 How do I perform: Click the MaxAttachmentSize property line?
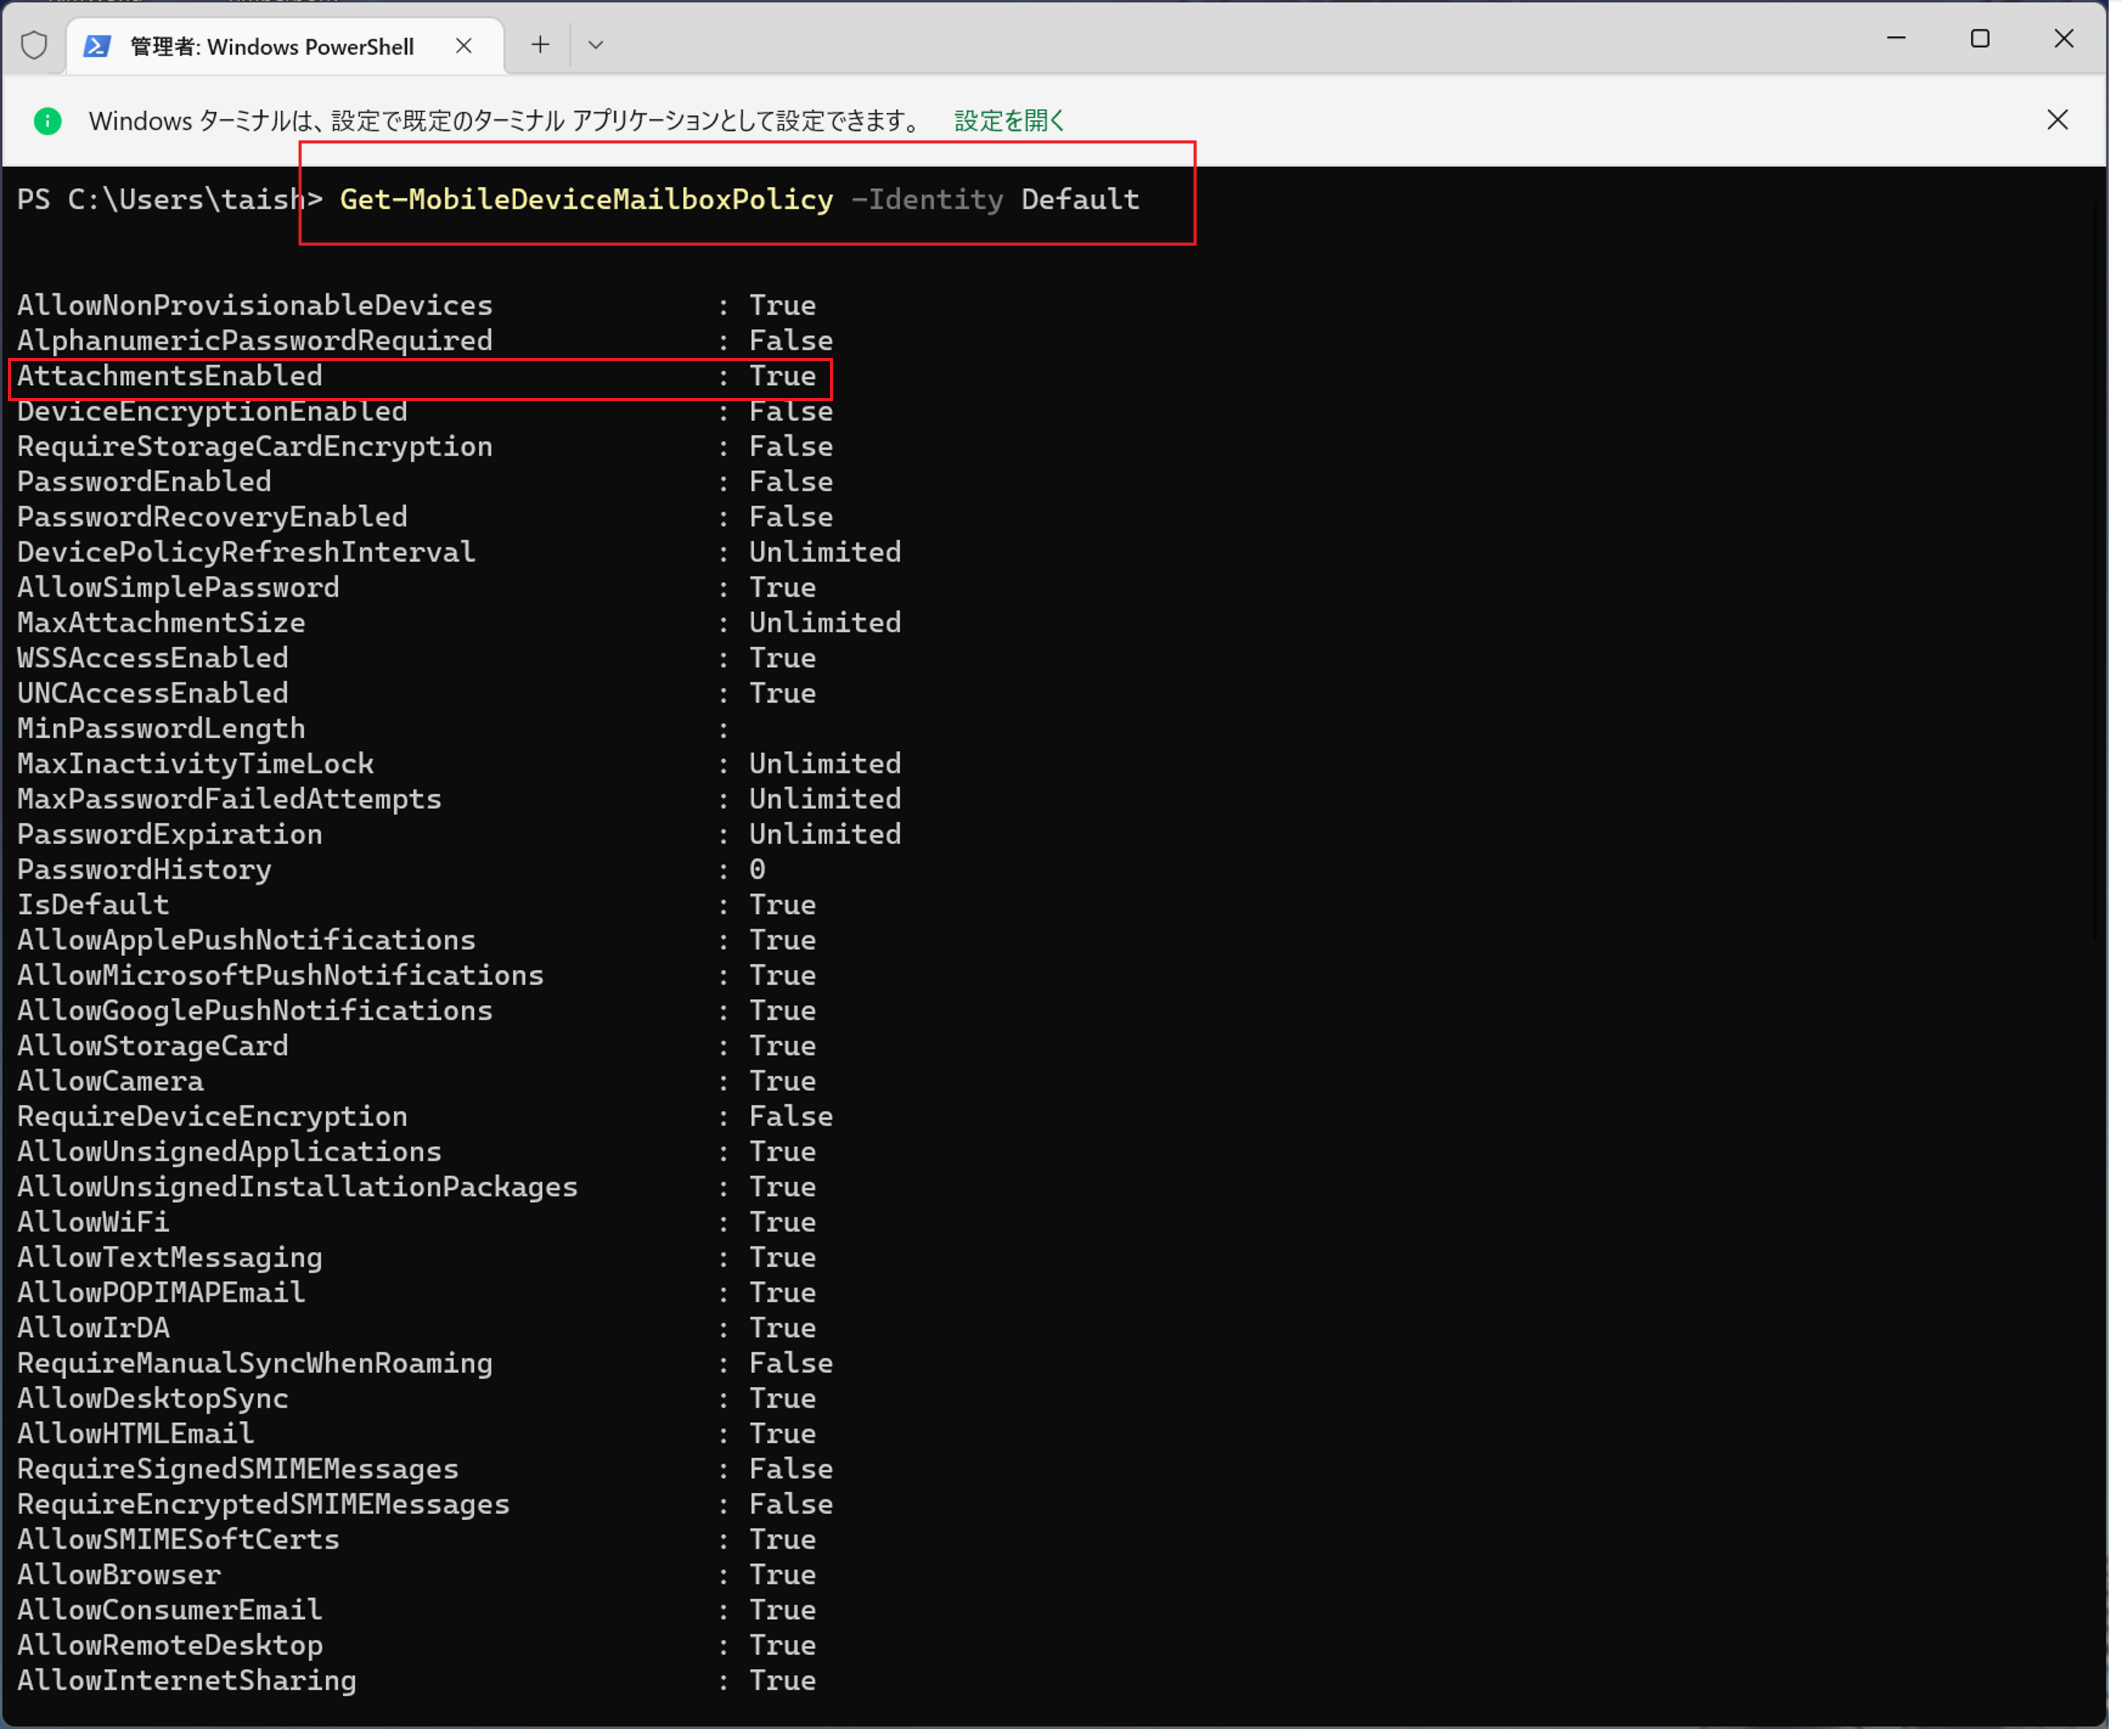coord(460,624)
